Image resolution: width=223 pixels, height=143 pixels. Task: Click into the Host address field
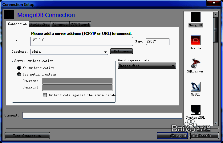coord(82,41)
